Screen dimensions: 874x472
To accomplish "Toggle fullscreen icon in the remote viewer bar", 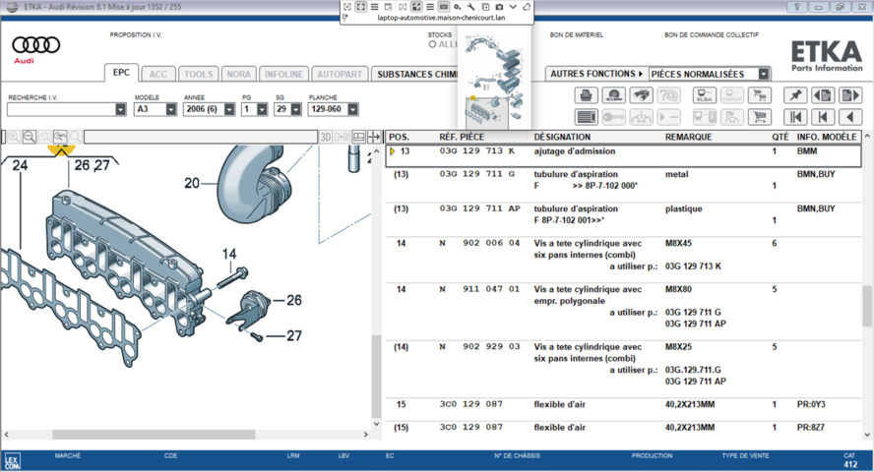I will tap(360, 7).
